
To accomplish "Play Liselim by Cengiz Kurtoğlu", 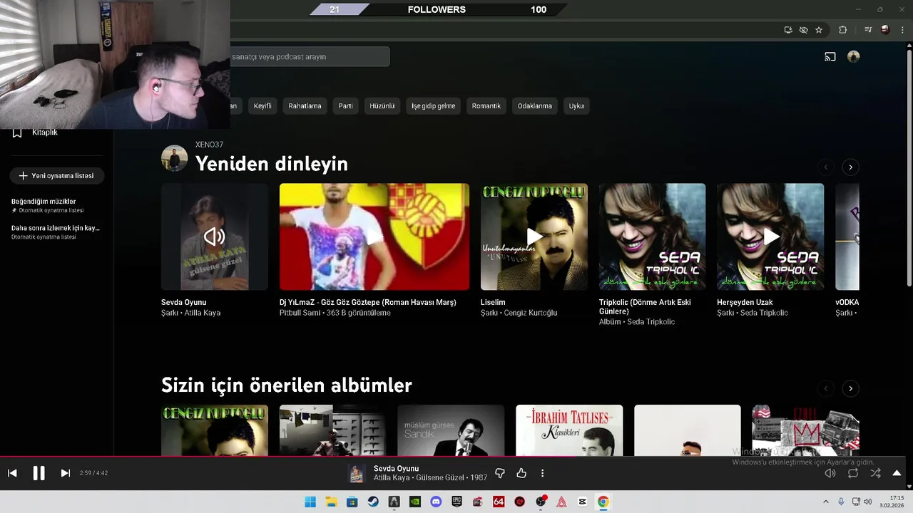I will click(534, 237).
